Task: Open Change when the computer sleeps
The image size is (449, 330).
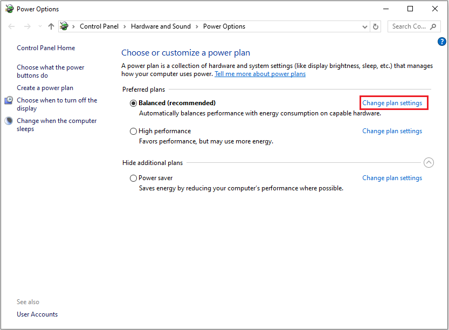Action: point(57,125)
